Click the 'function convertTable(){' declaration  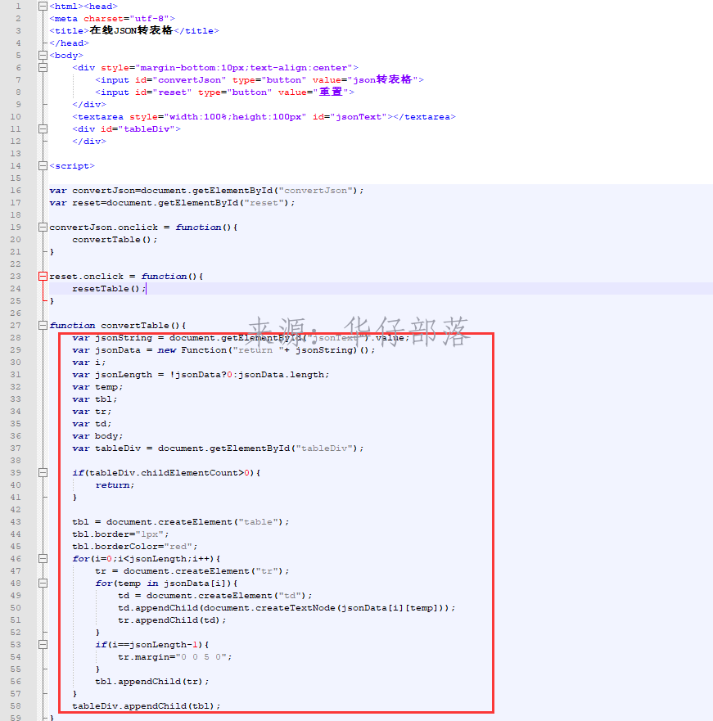click(x=118, y=326)
